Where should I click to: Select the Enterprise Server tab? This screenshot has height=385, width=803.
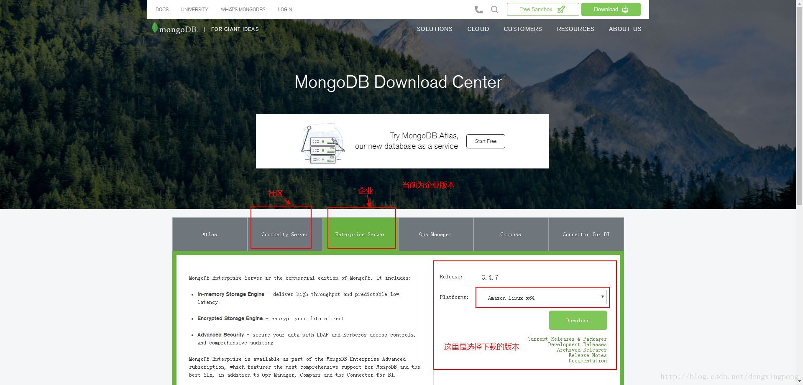pyautogui.click(x=360, y=234)
